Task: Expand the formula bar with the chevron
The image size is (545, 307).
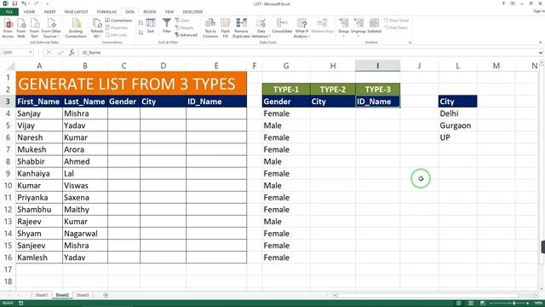Action: [x=541, y=53]
